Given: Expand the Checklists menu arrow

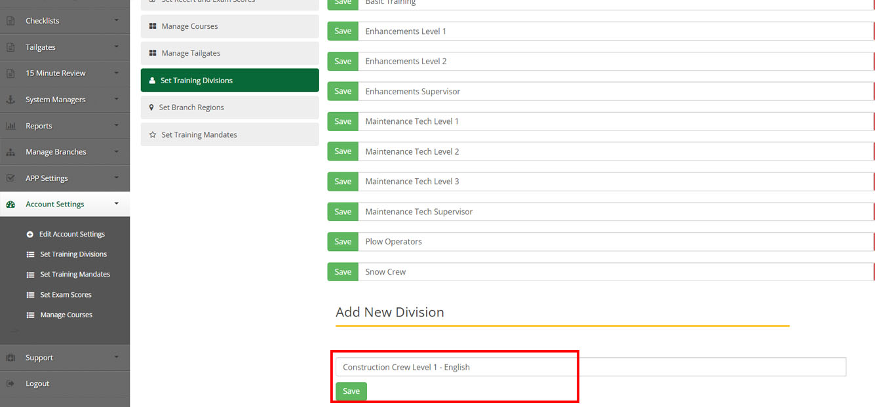Looking at the screenshot, I should (x=117, y=20).
